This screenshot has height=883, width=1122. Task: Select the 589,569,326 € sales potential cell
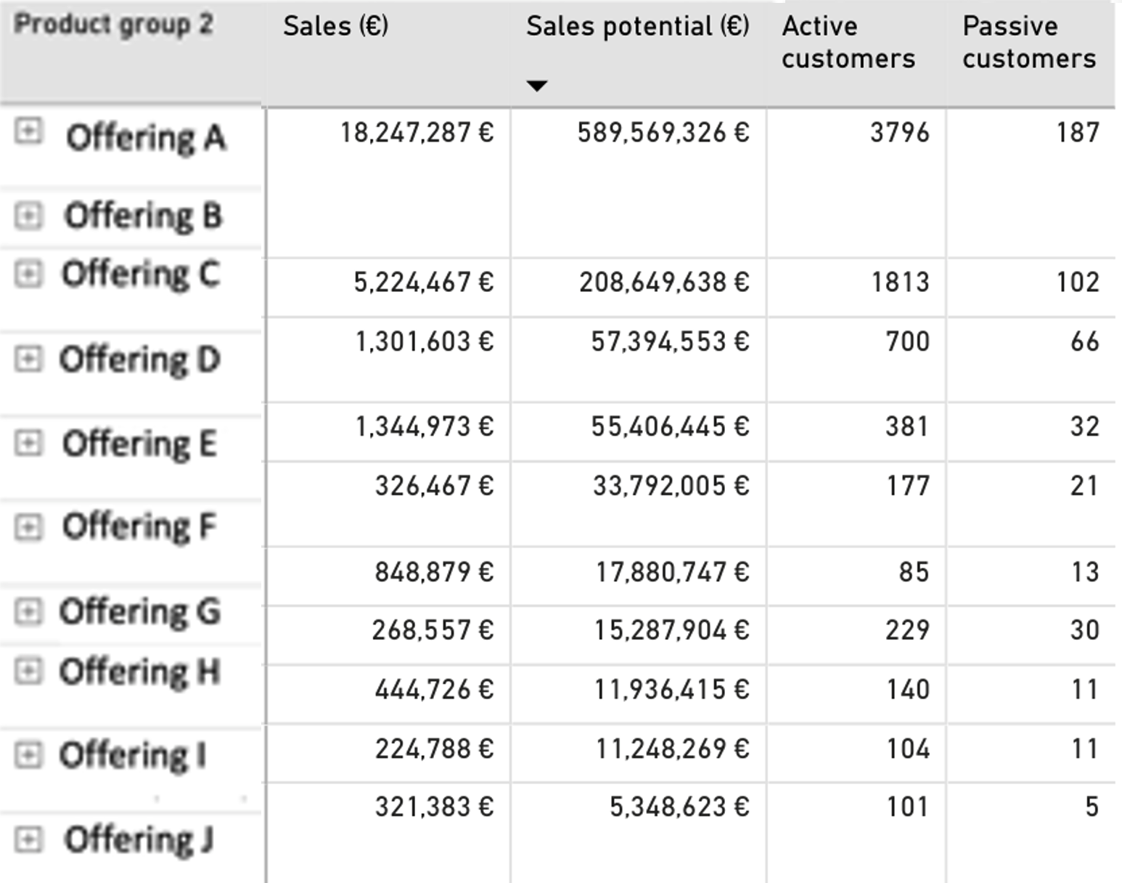click(x=663, y=133)
